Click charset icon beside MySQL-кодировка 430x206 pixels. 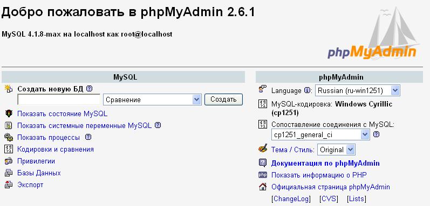tap(263, 104)
